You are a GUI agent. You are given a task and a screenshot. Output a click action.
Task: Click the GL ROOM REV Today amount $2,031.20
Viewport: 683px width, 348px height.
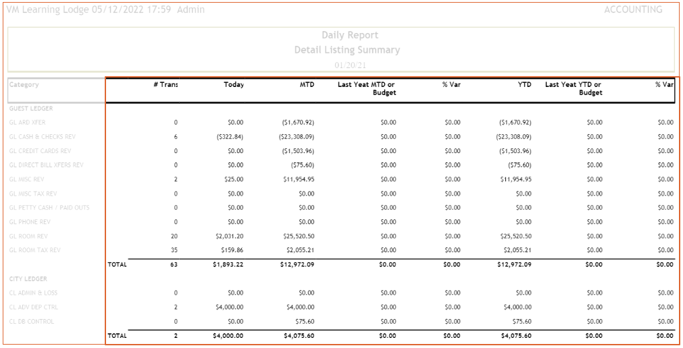click(x=228, y=236)
